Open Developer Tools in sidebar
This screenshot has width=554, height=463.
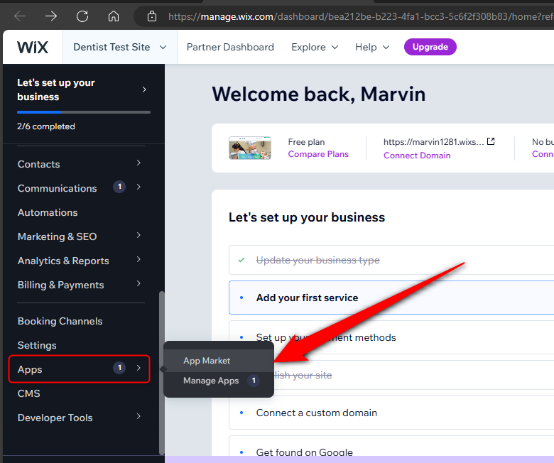(x=55, y=418)
